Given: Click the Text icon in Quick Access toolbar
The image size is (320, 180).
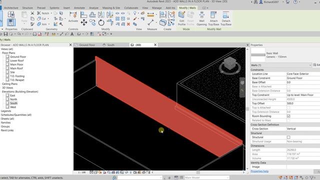Looking at the screenshot, I should (72, 34).
